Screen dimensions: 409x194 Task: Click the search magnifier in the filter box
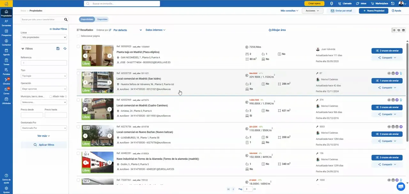66,19
